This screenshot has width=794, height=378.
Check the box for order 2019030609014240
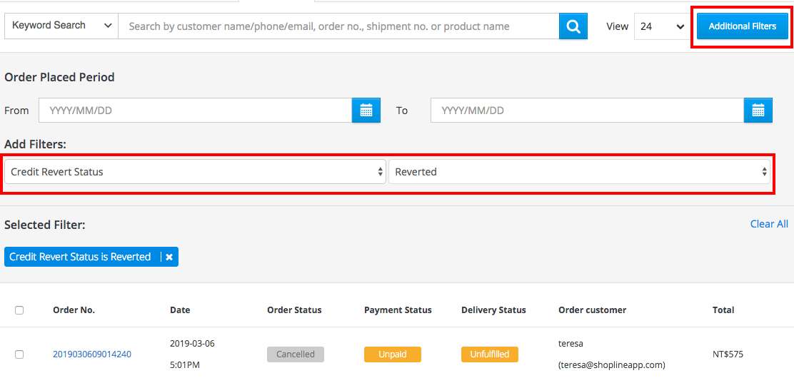[19, 354]
